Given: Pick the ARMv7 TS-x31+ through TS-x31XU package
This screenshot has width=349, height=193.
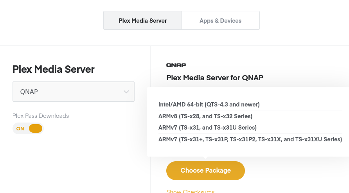Looking at the screenshot, I should pos(250,139).
